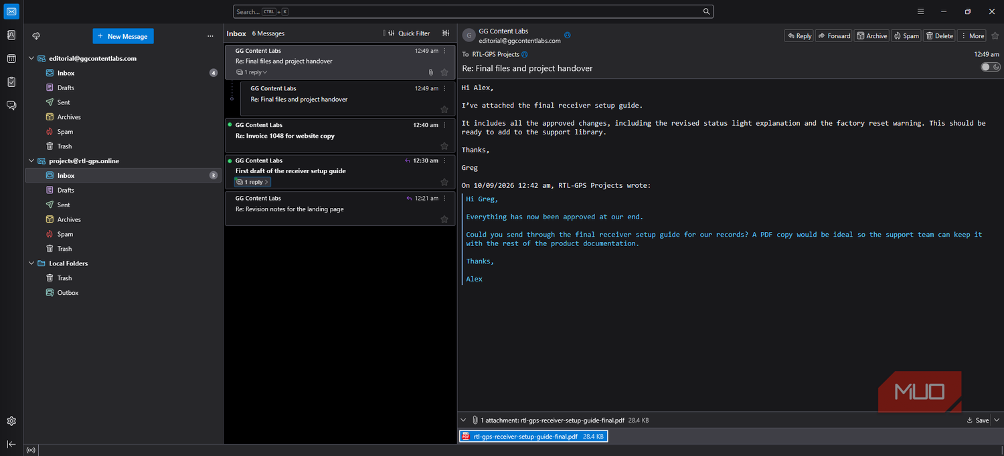Collapse the projects@rtl-gps.online account
This screenshot has width=1004, height=456.
31,161
